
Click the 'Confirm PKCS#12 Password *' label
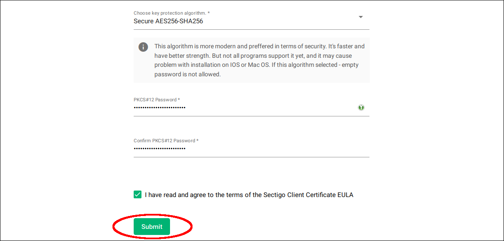pos(166,141)
